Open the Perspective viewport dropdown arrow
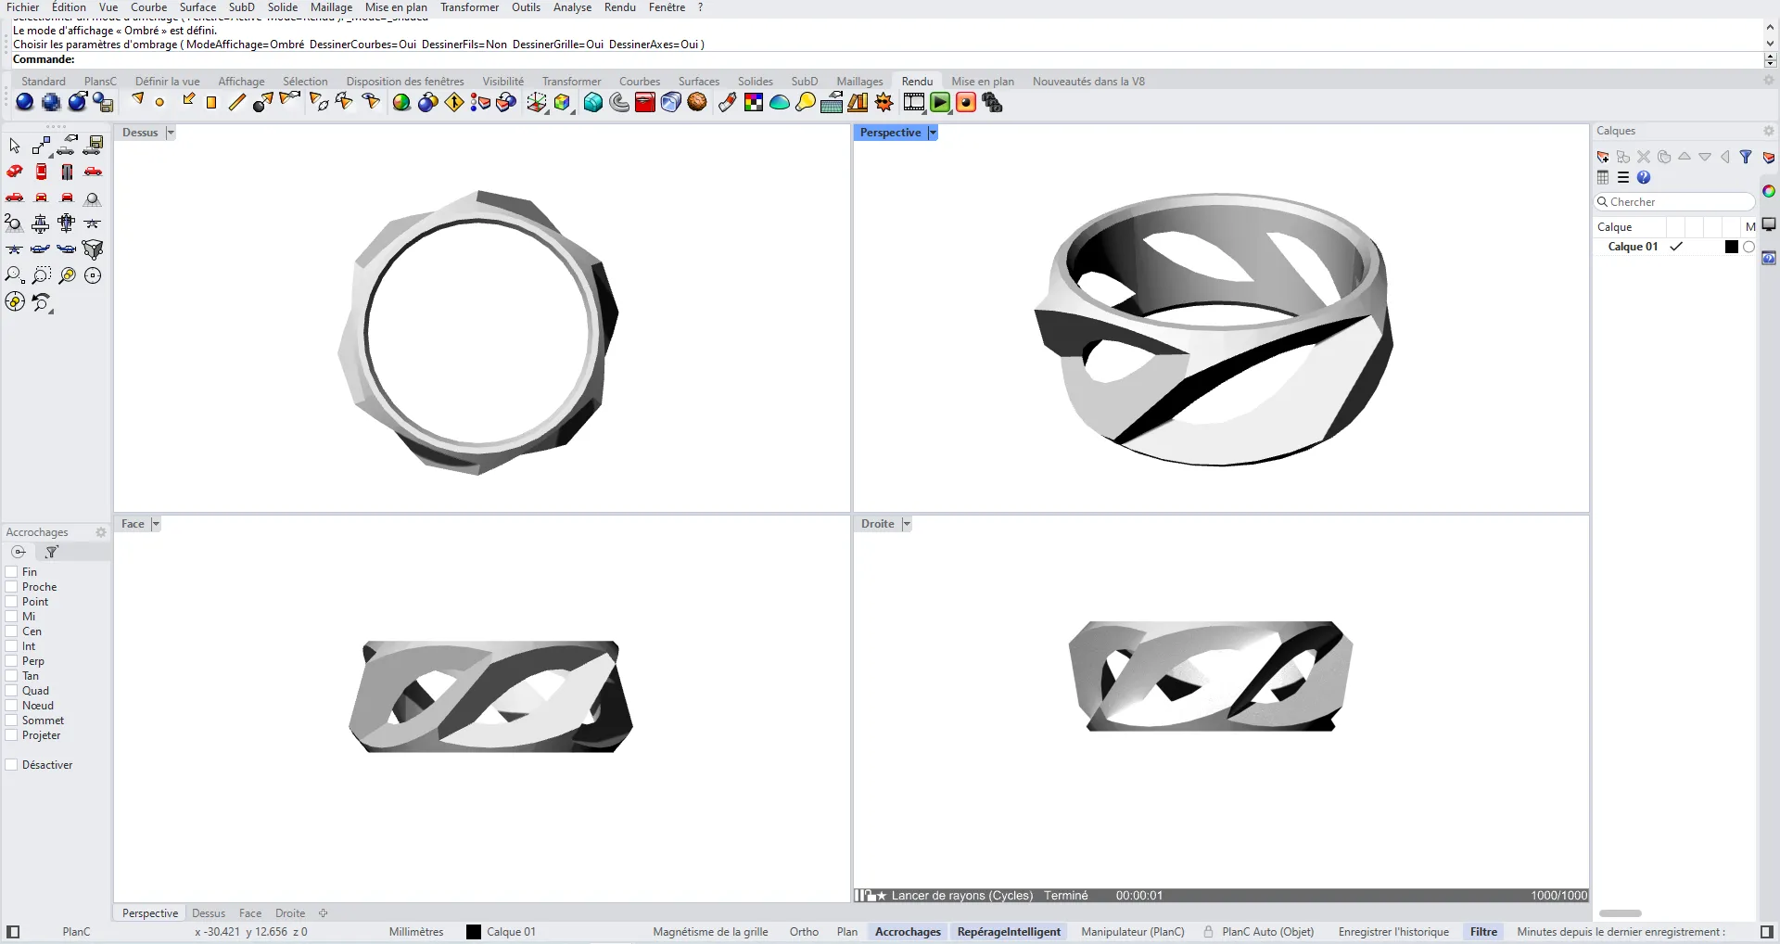Screen dimensions: 1780x944 [933, 133]
